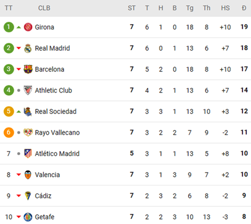
Task: Sort by the Đ points column header
Action: coord(244,8)
